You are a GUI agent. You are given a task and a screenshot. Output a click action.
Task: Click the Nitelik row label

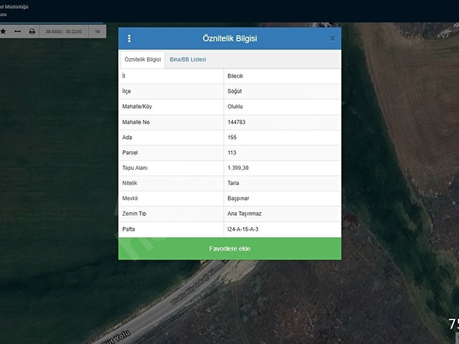[x=130, y=183]
